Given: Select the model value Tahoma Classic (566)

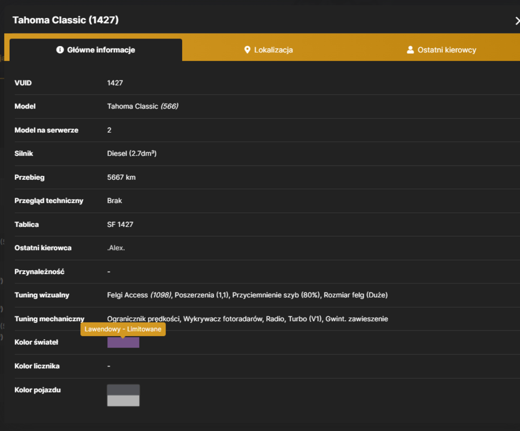Looking at the screenshot, I should pyautogui.click(x=142, y=106).
